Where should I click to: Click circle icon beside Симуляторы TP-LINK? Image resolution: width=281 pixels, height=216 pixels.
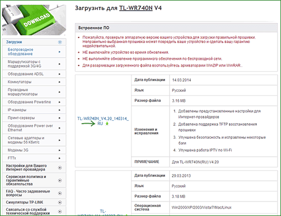pos(60,203)
